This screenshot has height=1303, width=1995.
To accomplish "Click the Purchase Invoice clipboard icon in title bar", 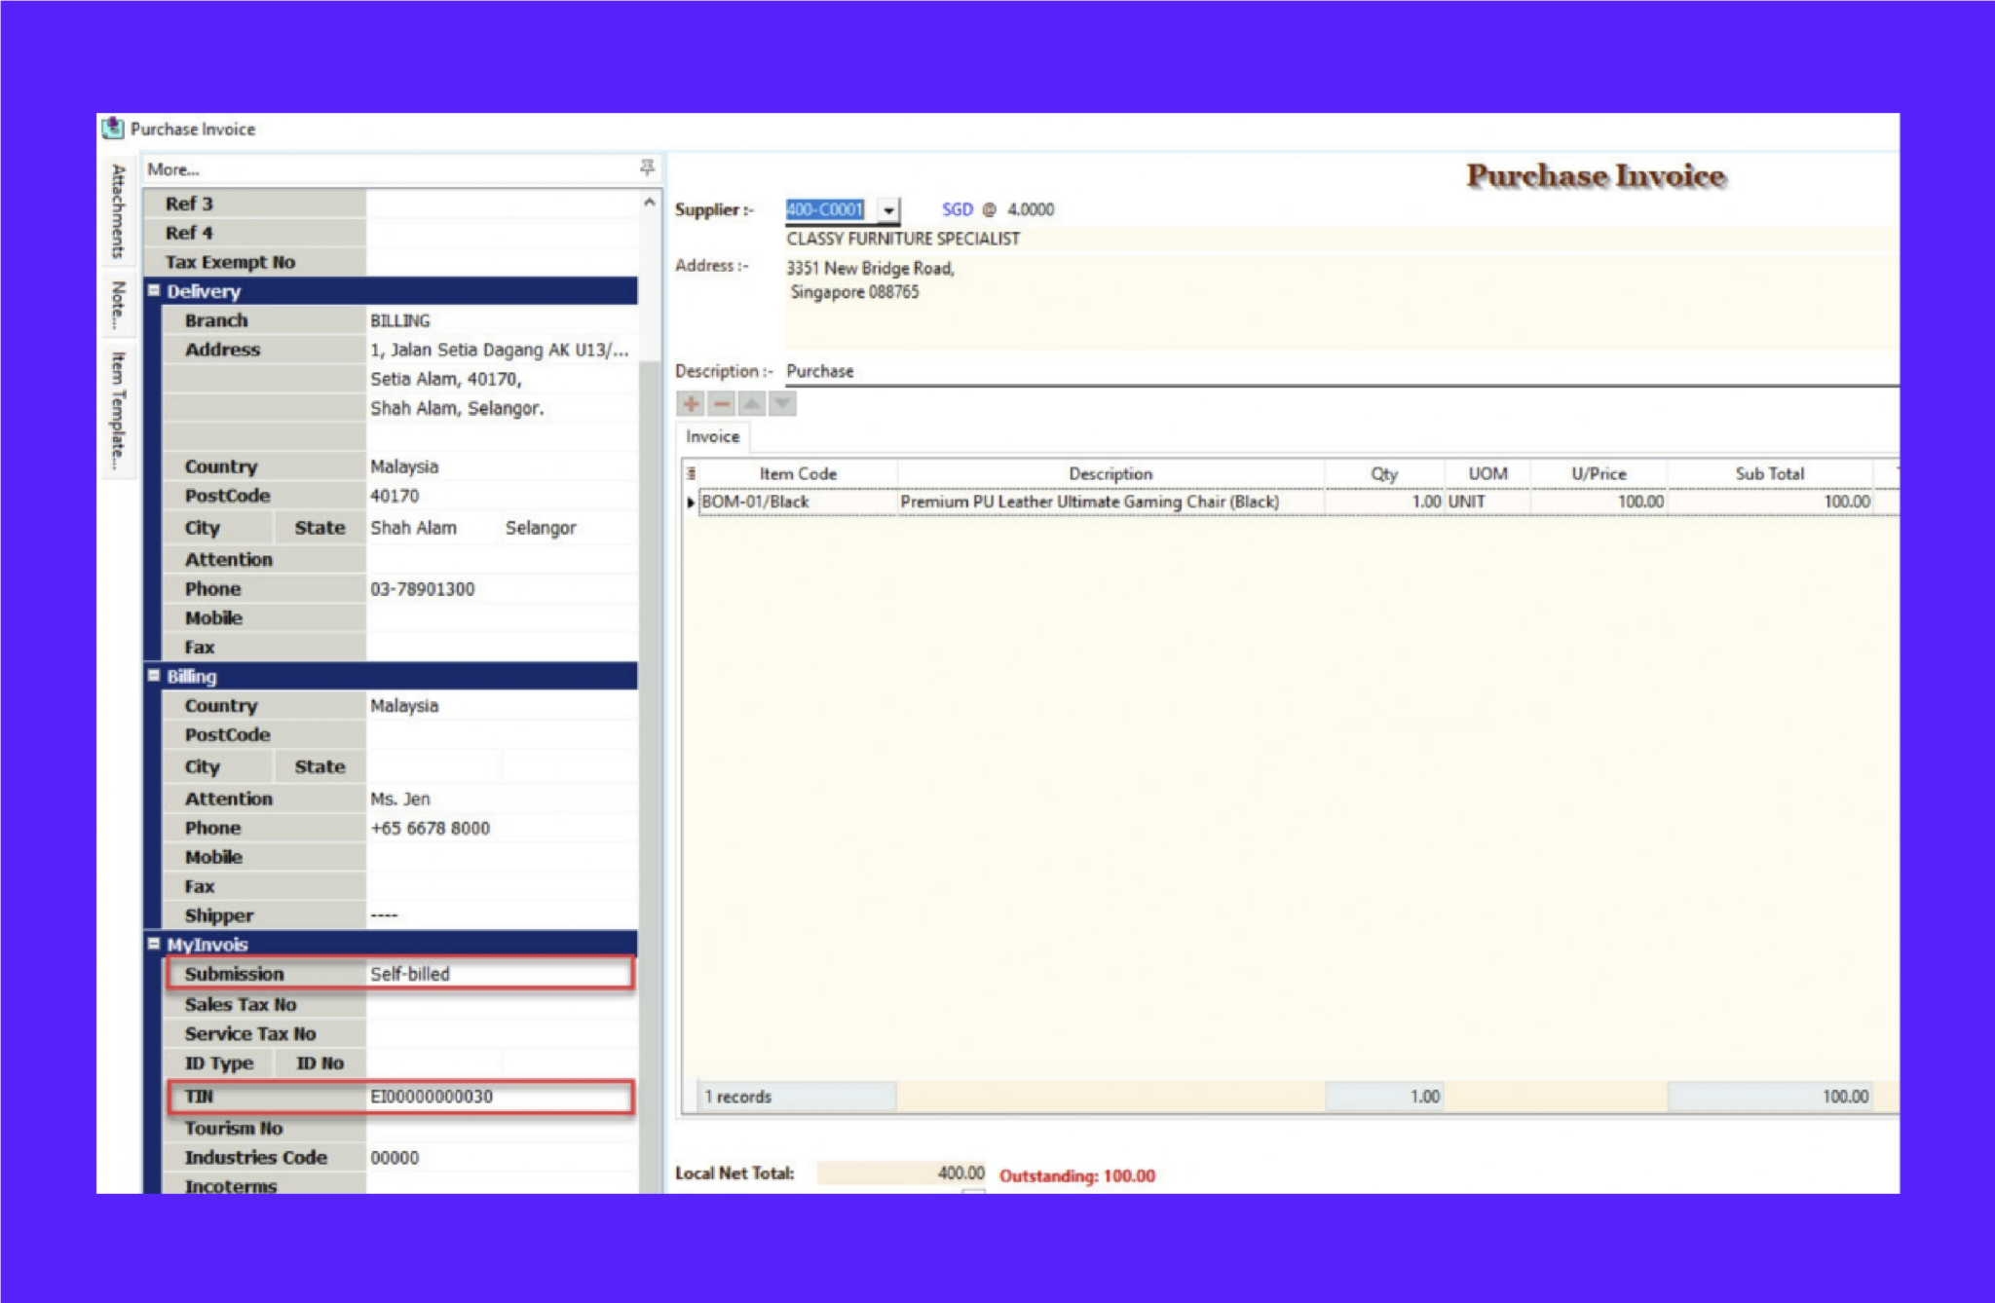I will (x=112, y=128).
